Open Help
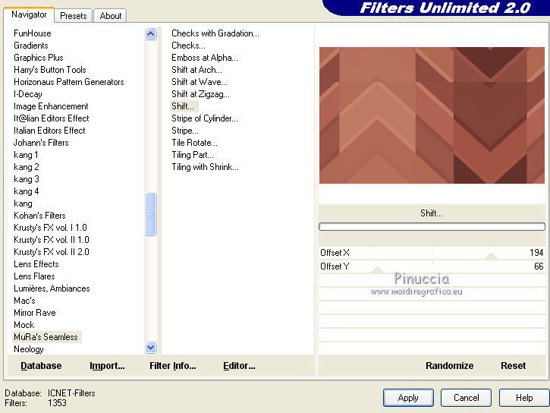The width and height of the screenshot is (550, 413). (x=524, y=398)
